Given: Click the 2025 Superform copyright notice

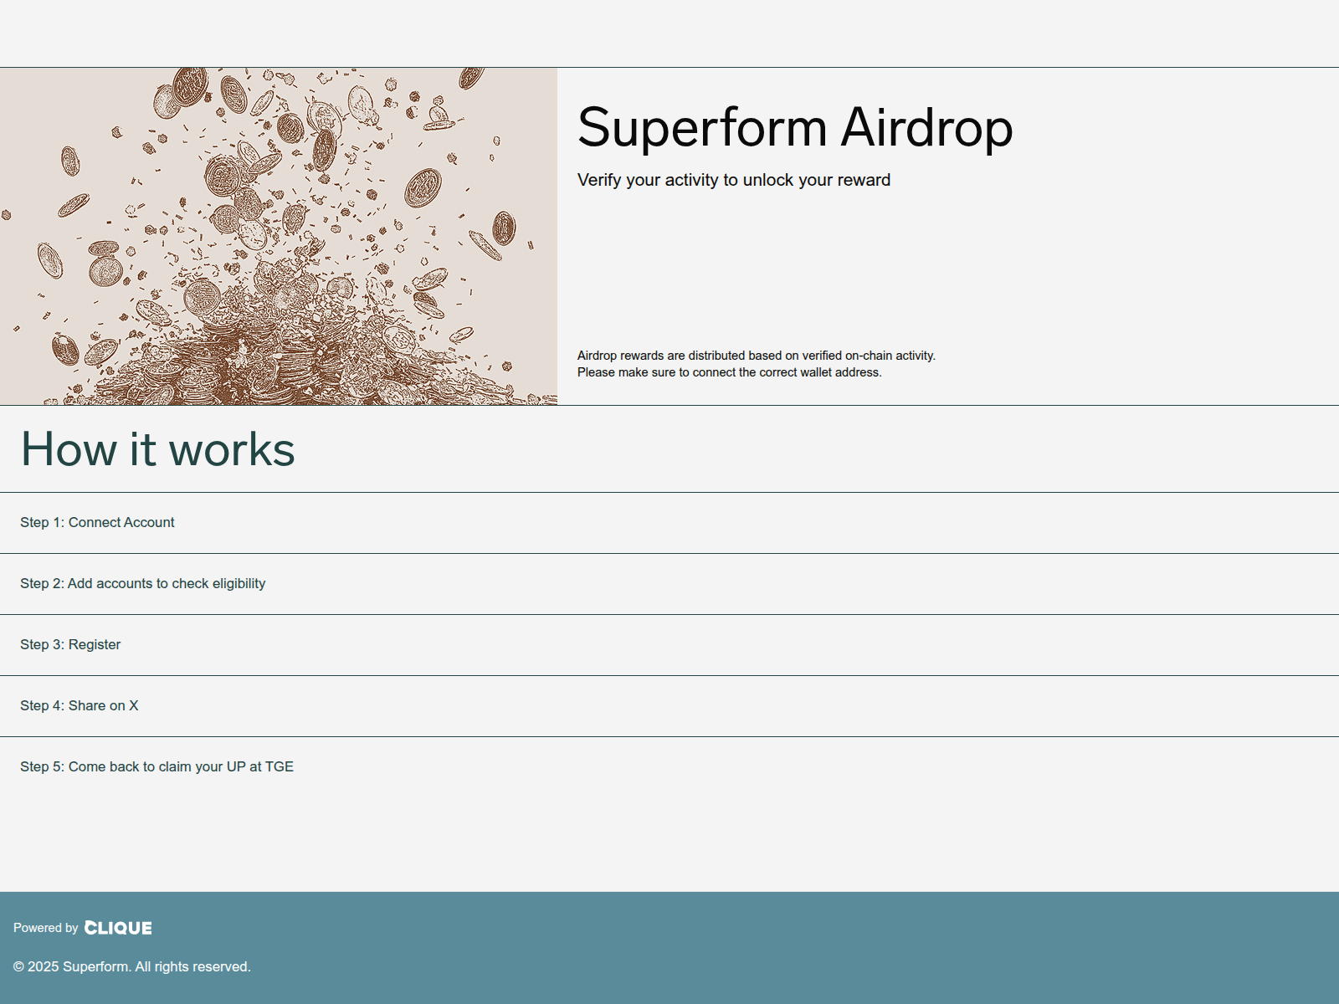Looking at the screenshot, I should 134,966.
